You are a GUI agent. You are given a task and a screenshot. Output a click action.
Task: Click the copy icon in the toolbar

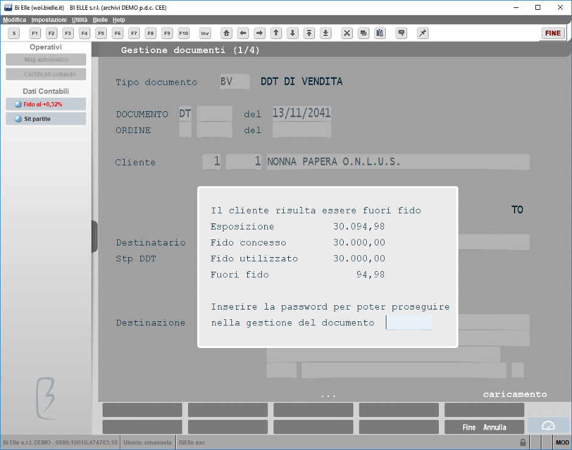pos(363,33)
